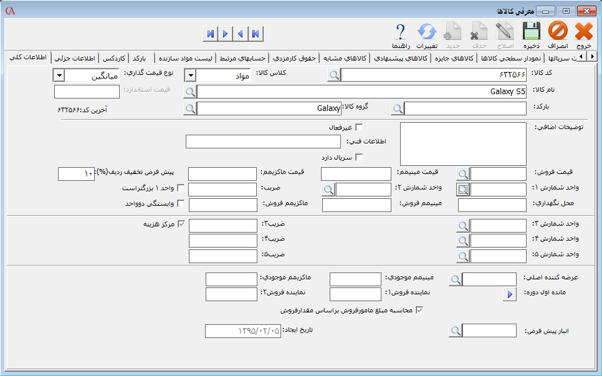
Task: Click into the نام کالا text field
Action: click(x=361, y=92)
